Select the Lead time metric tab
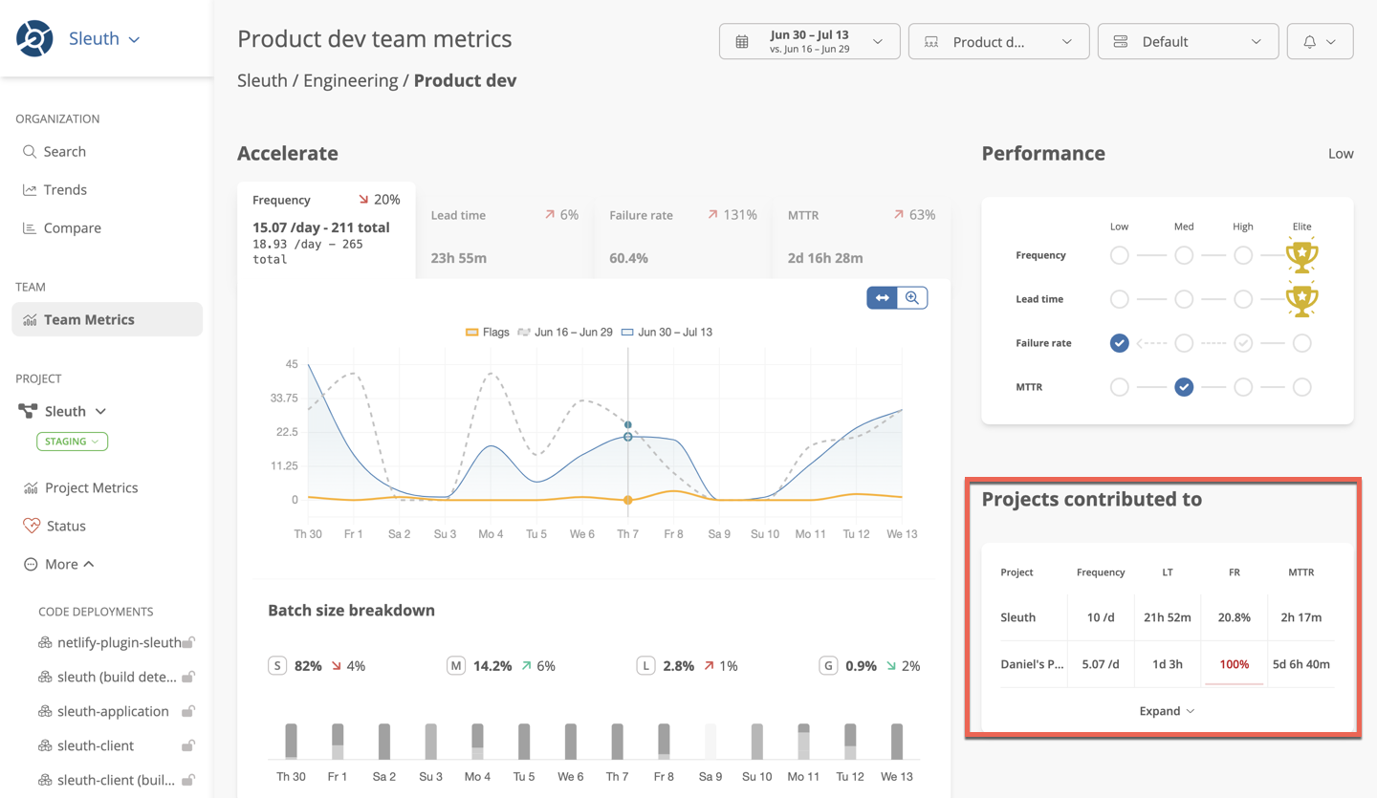1377x798 pixels. tap(504, 239)
